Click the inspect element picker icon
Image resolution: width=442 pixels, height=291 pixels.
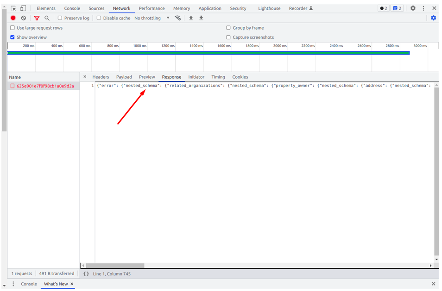click(13, 8)
